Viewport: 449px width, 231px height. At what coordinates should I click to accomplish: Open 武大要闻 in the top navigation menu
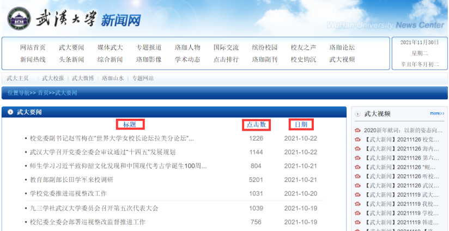click(x=71, y=47)
